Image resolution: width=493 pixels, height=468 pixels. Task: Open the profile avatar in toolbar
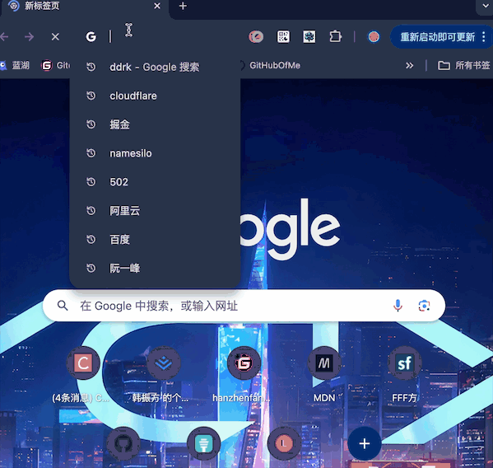tap(374, 37)
